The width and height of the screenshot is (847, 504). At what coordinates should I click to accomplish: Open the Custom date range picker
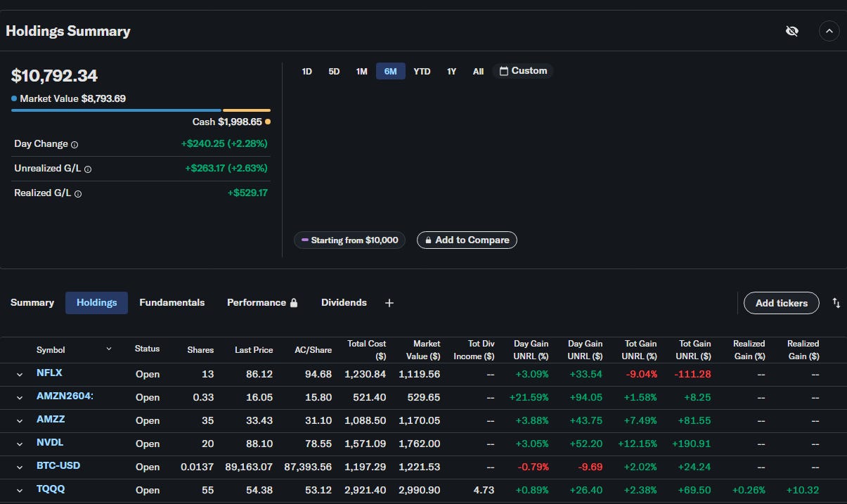pyautogui.click(x=523, y=71)
